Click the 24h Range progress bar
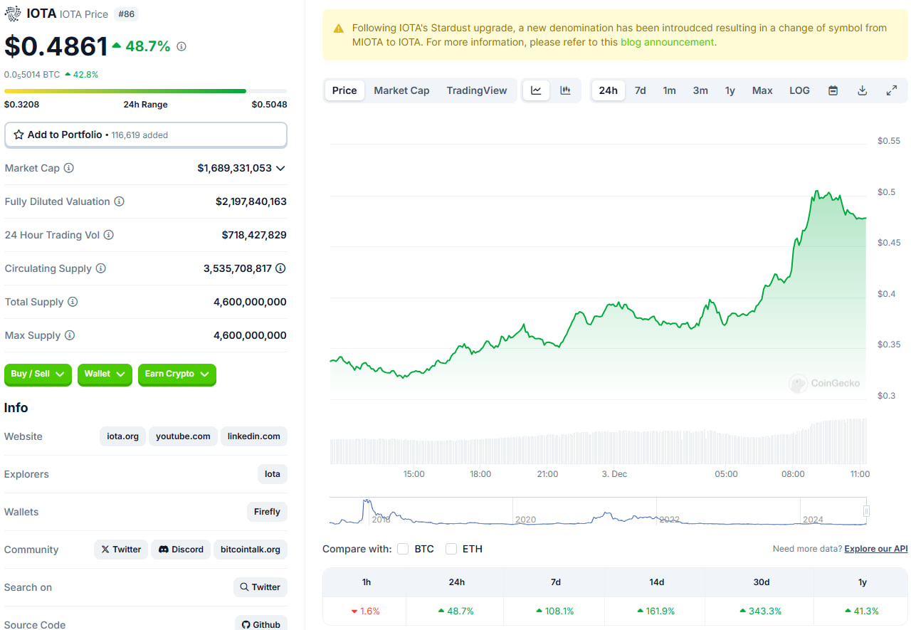The image size is (911, 630). pyautogui.click(x=146, y=91)
